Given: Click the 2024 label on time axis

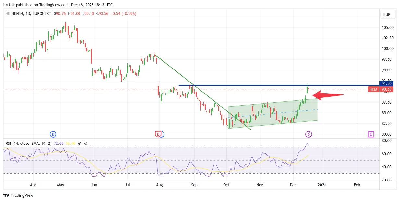Looking at the screenshot, I should 322,185.
